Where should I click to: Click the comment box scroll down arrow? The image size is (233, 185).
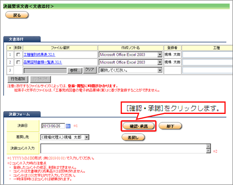(209, 151)
